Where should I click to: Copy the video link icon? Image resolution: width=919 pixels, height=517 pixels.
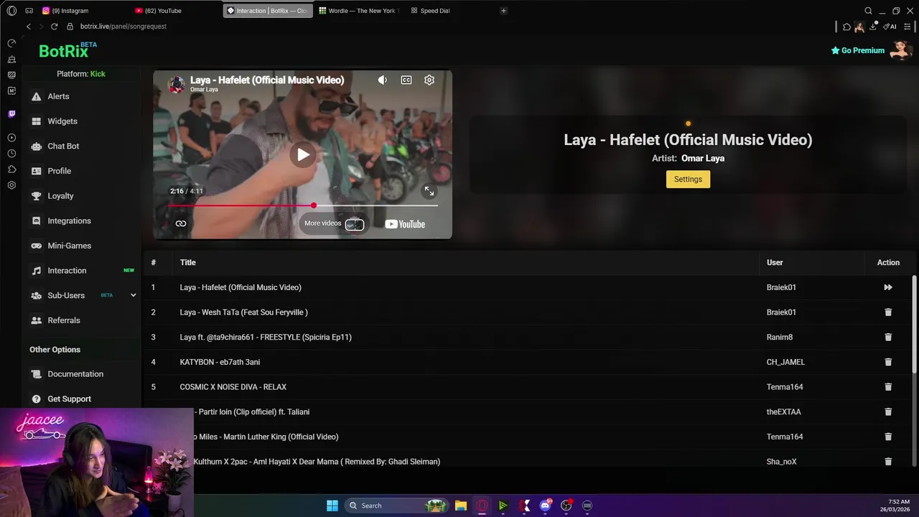point(181,223)
